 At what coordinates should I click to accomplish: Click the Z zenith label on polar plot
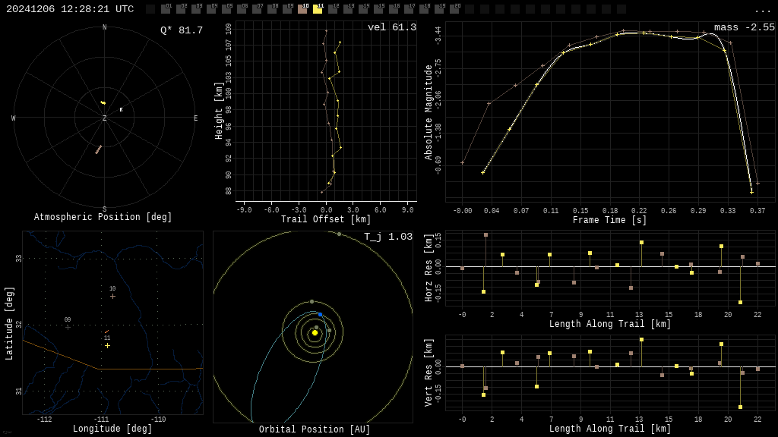click(x=104, y=118)
